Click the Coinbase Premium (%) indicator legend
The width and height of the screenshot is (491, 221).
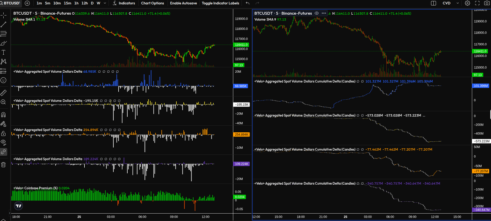tap(41, 188)
